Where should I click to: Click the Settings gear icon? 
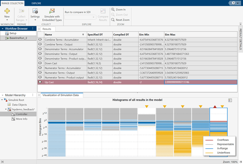tap(35, 11)
